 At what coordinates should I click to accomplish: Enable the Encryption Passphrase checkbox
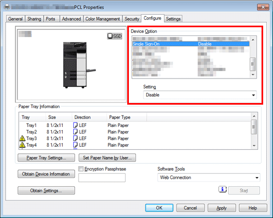pyautogui.click(x=81, y=169)
